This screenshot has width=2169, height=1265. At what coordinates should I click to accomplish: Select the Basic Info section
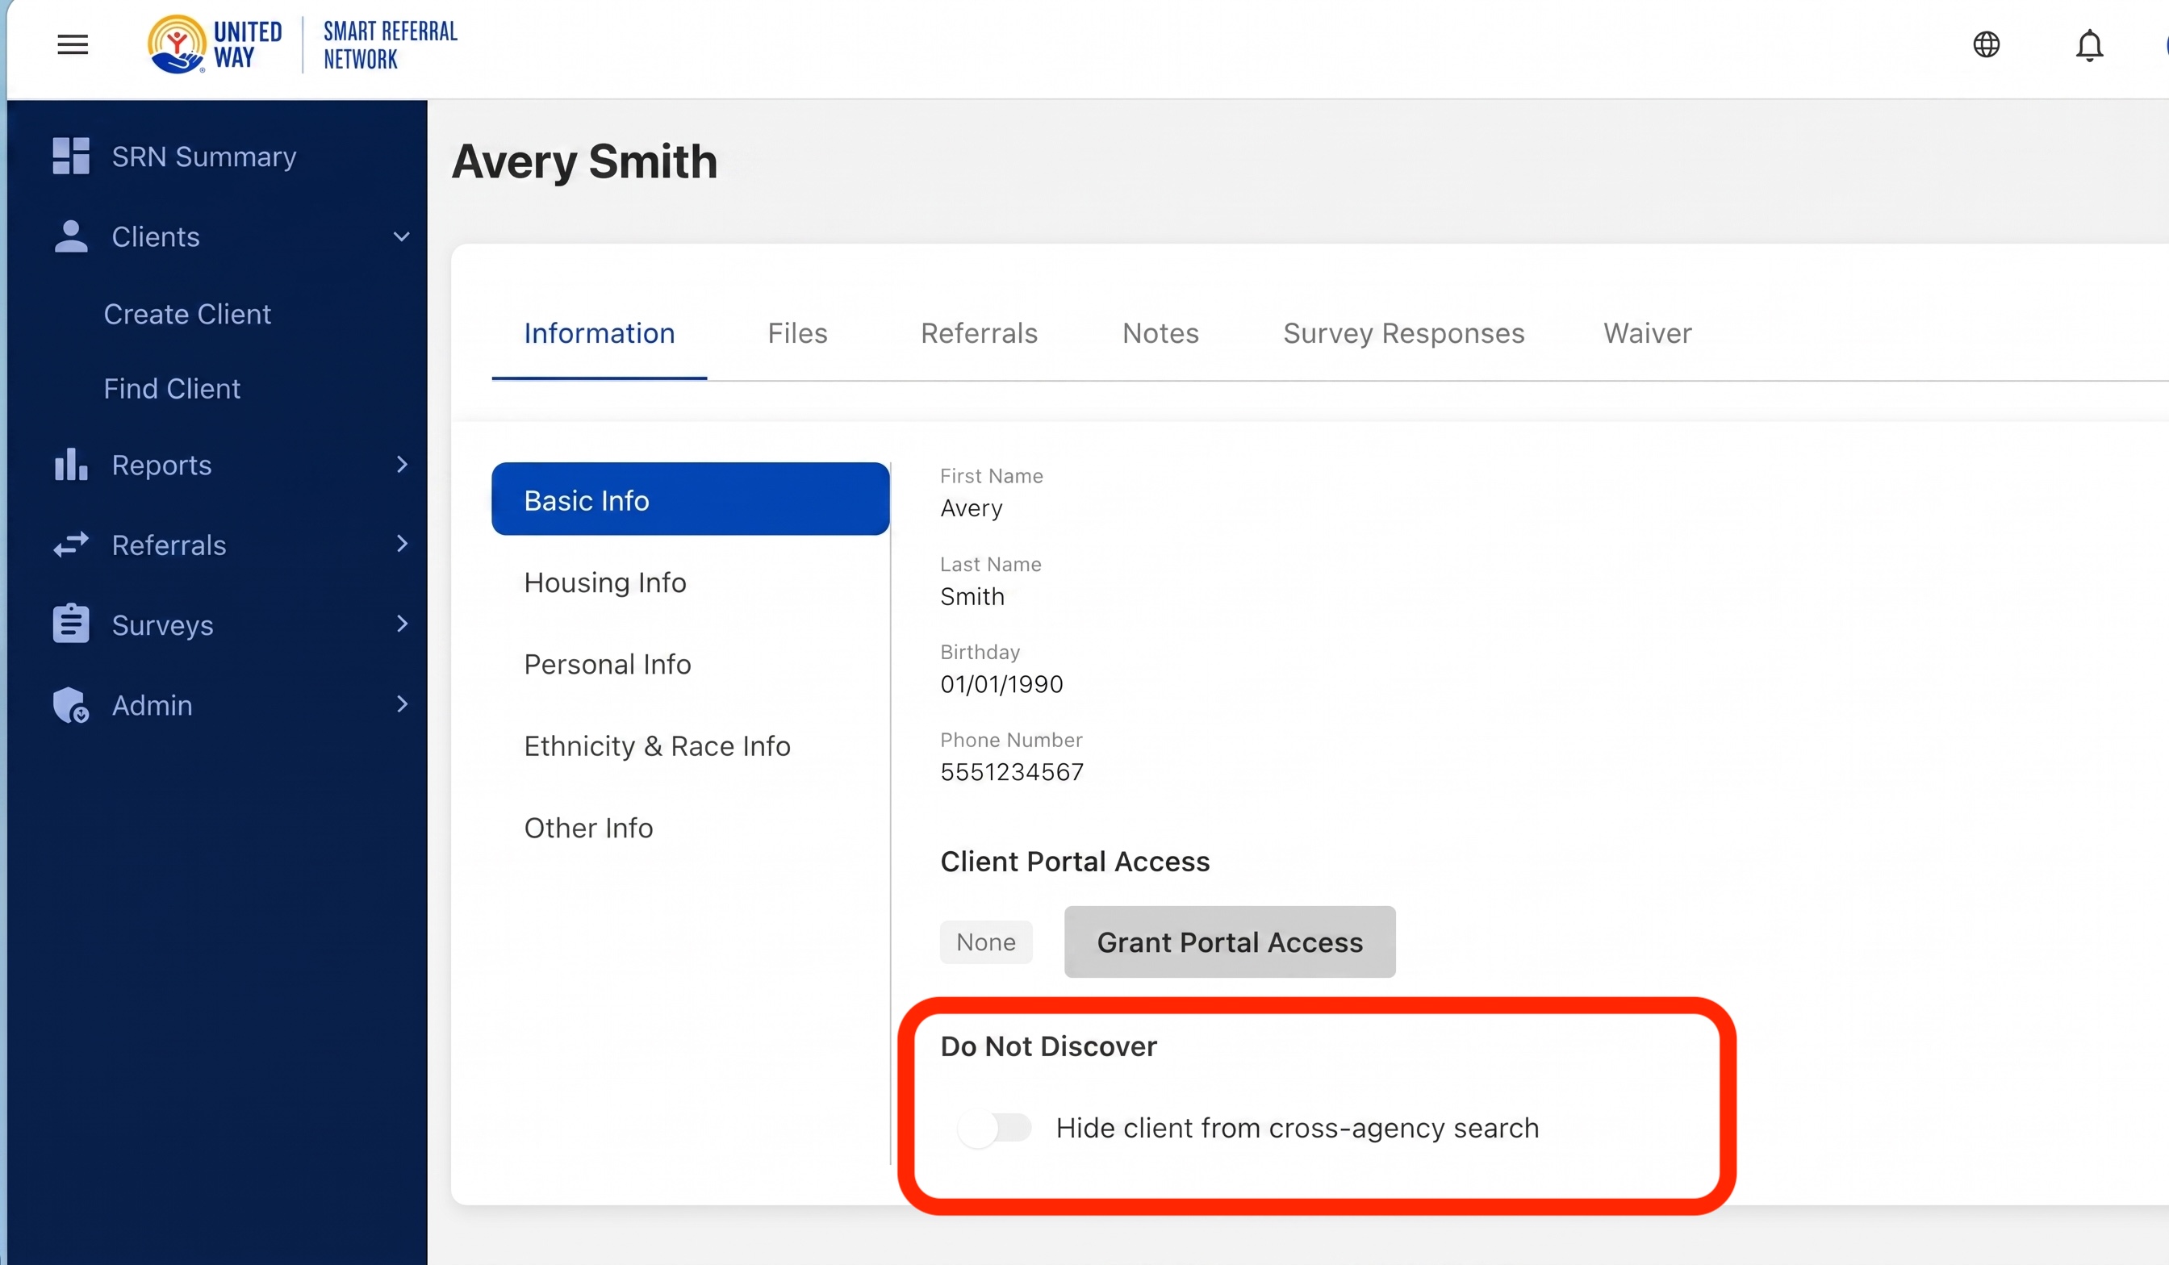(x=690, y=499)
